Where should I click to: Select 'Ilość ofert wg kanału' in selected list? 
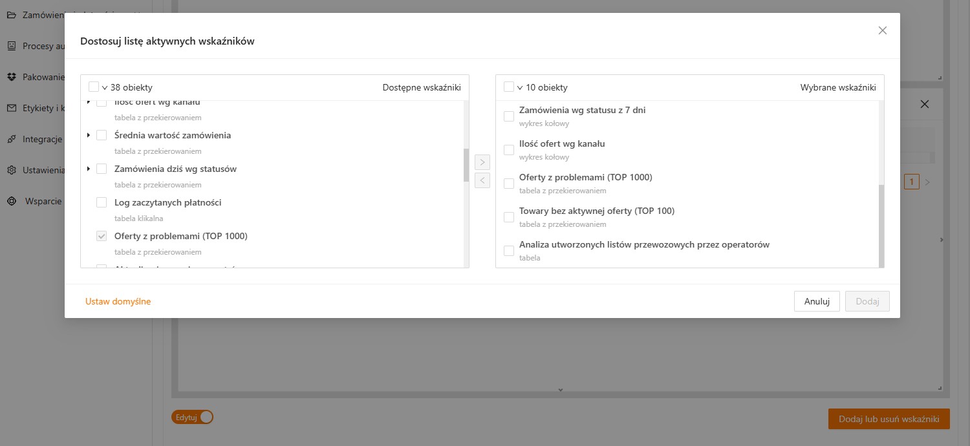pos(509,149)
